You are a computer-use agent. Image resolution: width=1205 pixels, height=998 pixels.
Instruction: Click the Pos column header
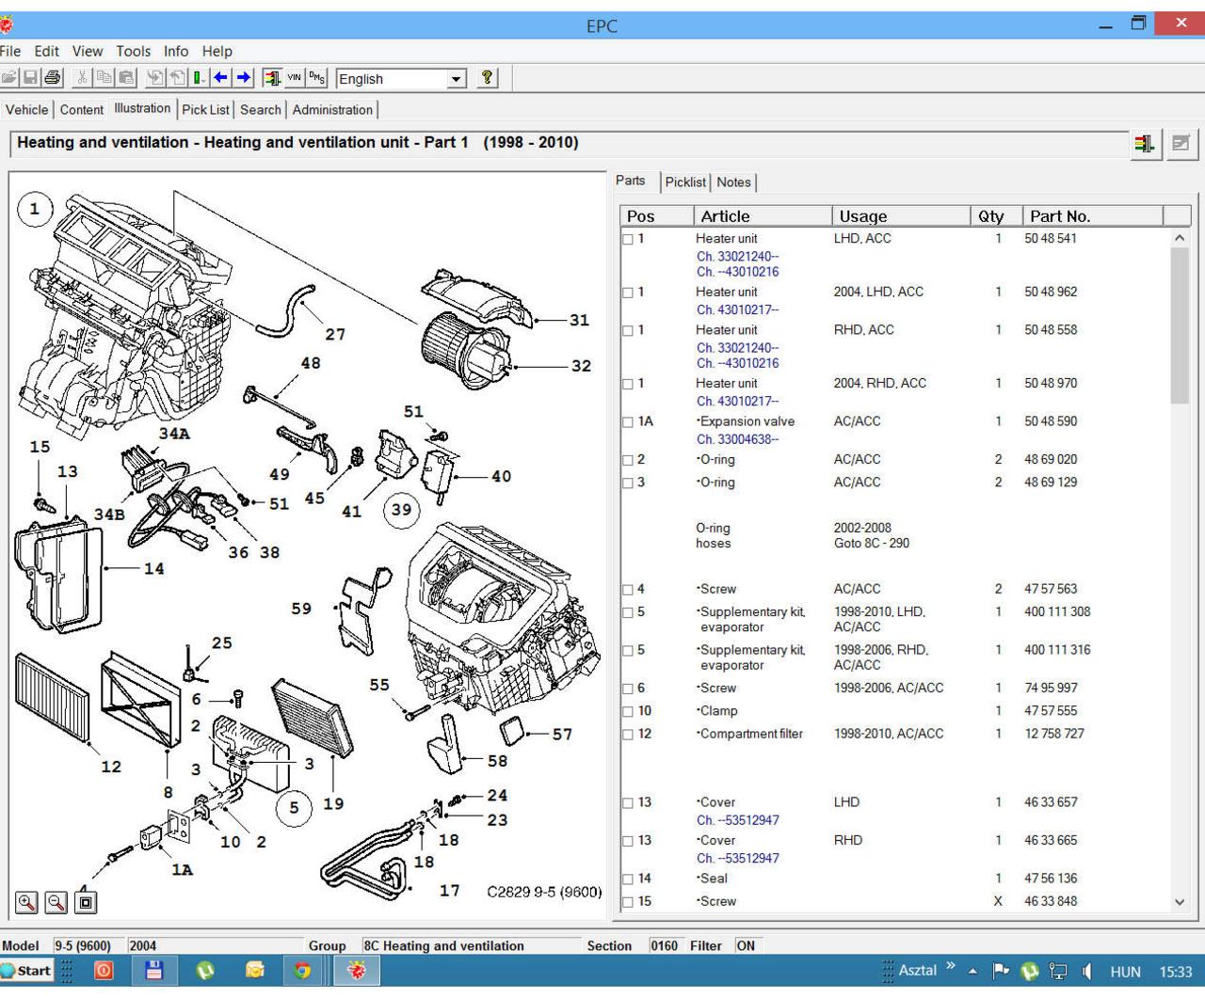tap(656, 216)
